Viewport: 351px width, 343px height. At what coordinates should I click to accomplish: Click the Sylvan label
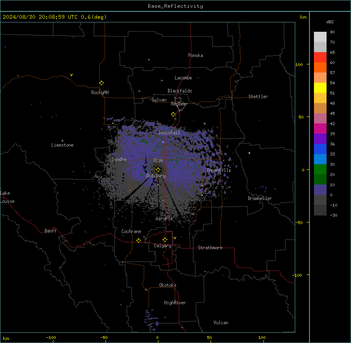point(159,100)
